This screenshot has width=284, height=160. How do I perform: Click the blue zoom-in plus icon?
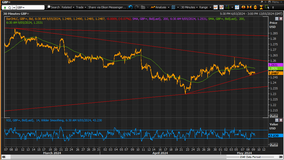point(237,7)
